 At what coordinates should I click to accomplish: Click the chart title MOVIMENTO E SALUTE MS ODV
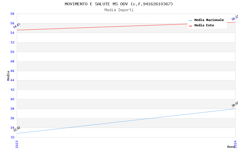pos(119,4)
